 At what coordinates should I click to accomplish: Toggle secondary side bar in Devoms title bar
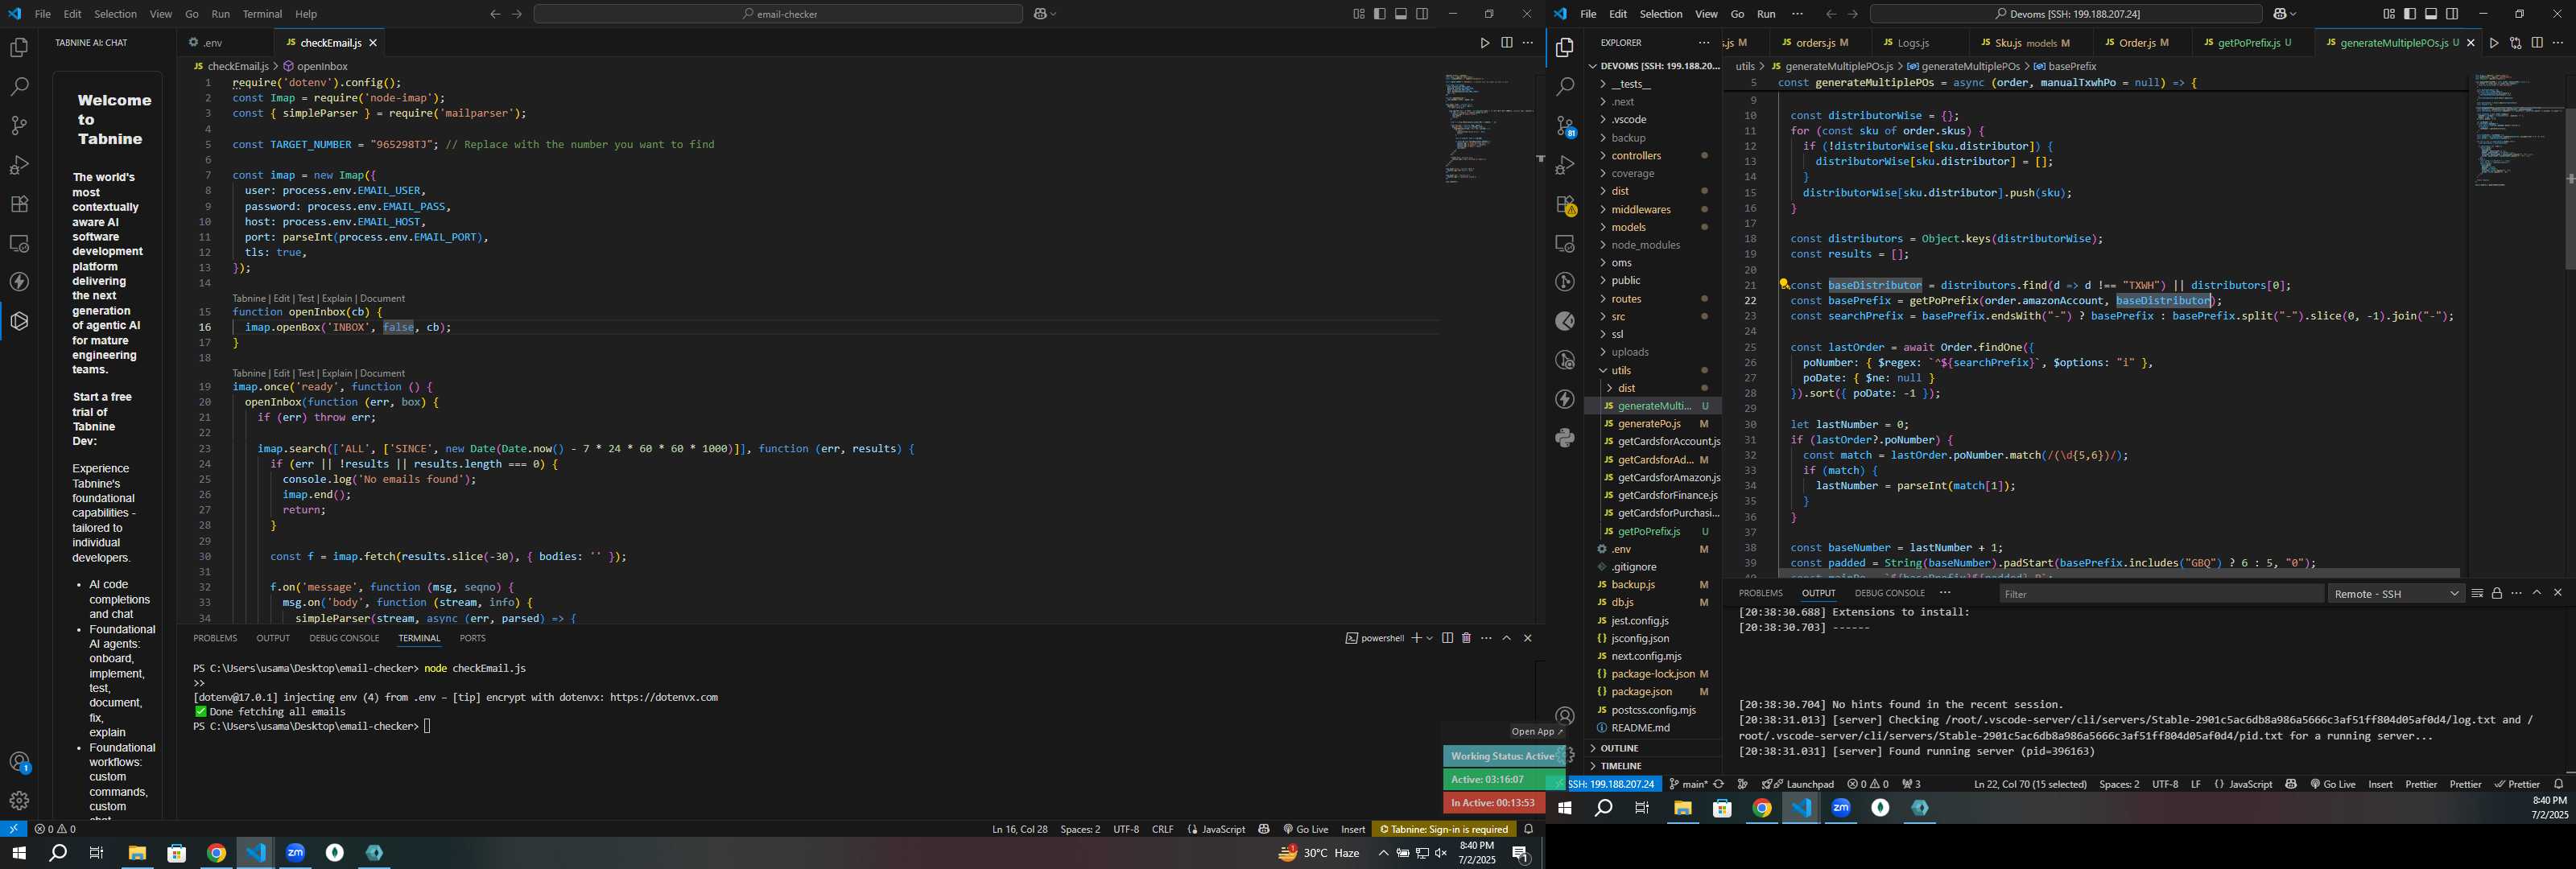coord(2452,14)
